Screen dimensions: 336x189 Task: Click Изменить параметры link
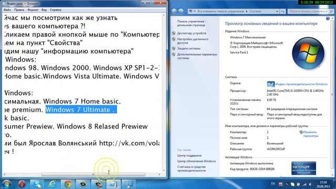(311, 134)
